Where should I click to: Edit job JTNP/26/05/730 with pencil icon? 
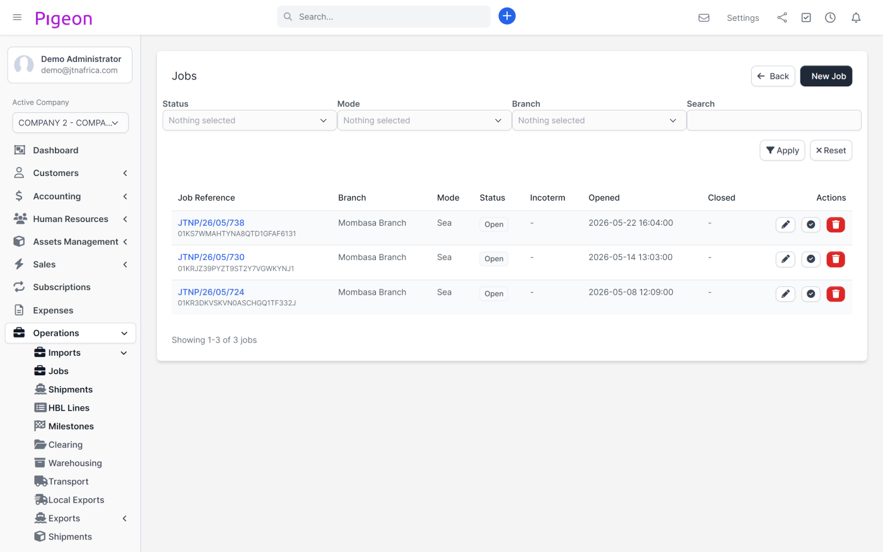[785, 259]
